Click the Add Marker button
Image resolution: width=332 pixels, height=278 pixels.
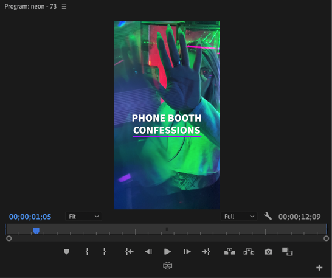66,252
